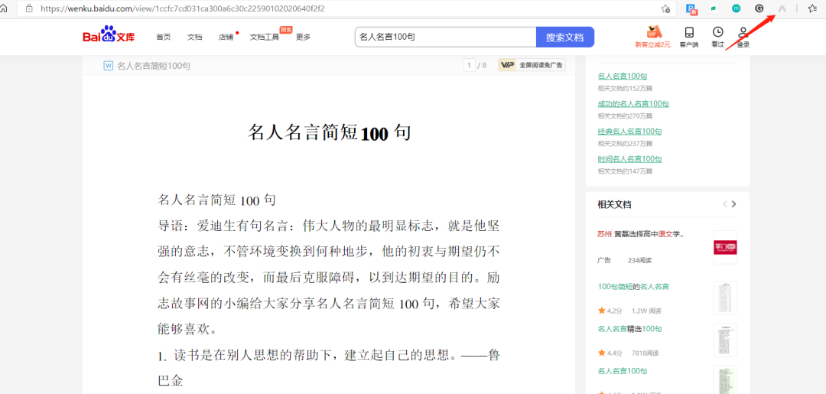Open 名人名言精选100句 document link

[629, 329]
